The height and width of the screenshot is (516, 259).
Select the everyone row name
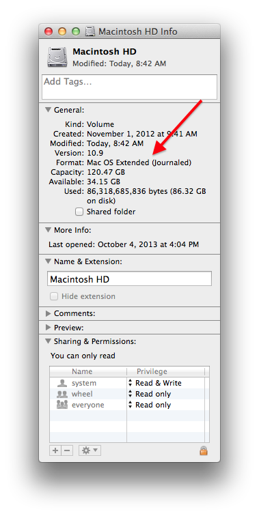[88, 405]
